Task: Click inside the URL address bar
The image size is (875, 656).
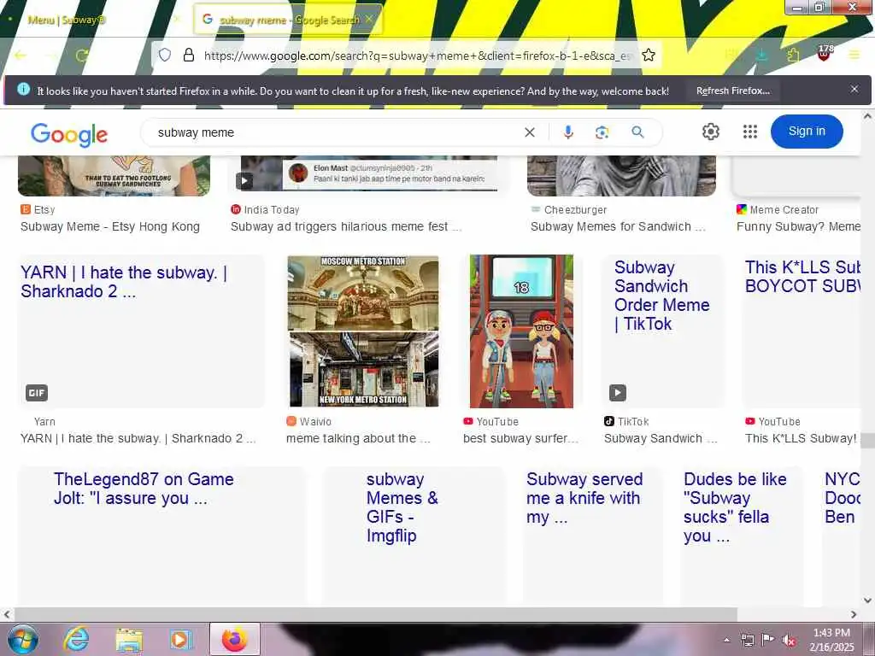Action: 419,56
